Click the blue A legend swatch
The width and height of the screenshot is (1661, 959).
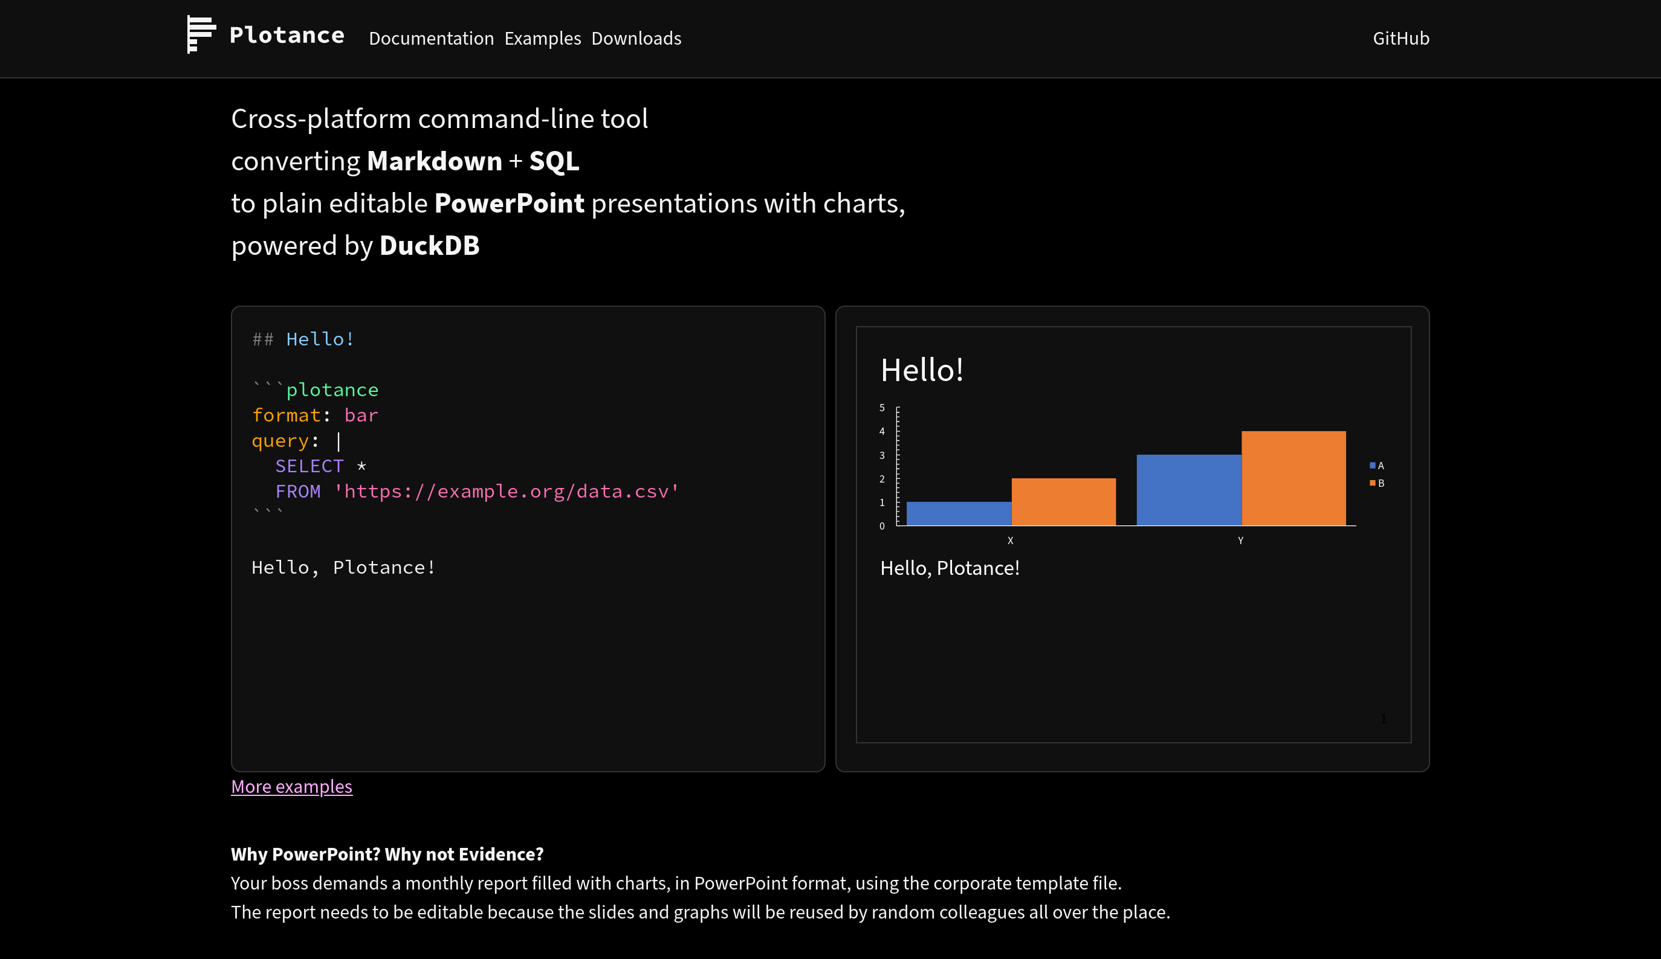(x=1372, y=466)
